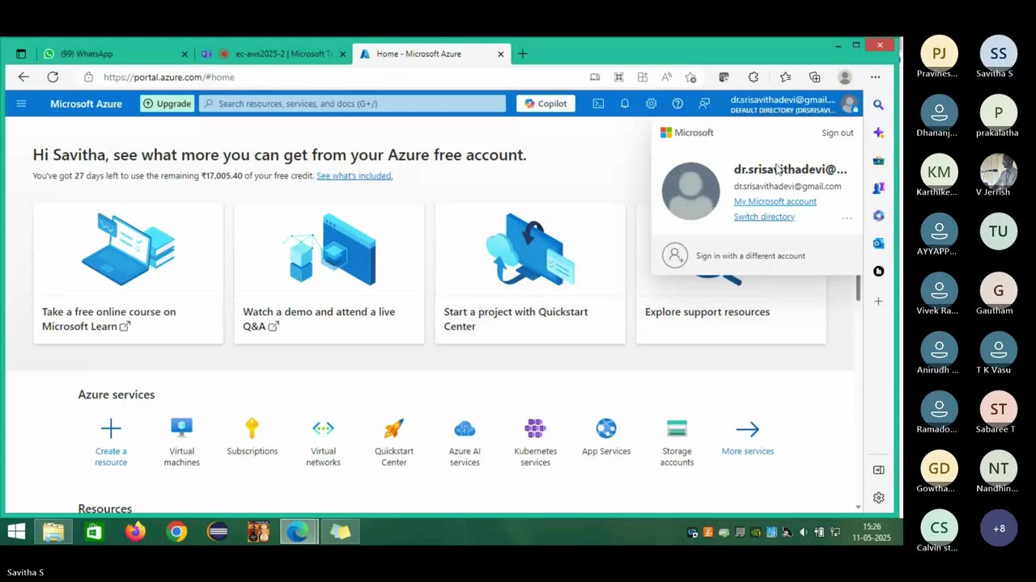Open Azure AI services
Viewport: 1036px width, 582px height.
[465, 441]
